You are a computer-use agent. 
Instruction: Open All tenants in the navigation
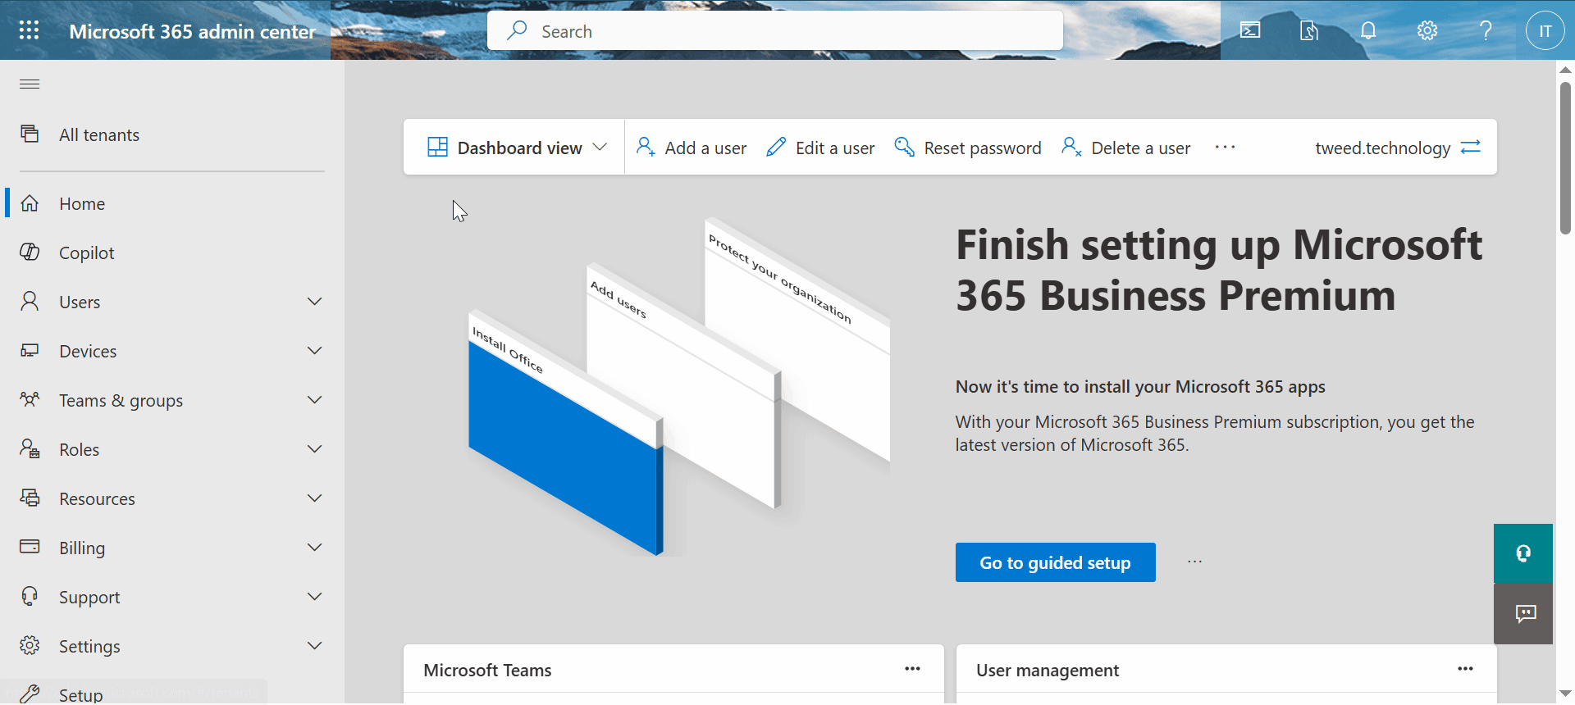click(x=172, y=134)
